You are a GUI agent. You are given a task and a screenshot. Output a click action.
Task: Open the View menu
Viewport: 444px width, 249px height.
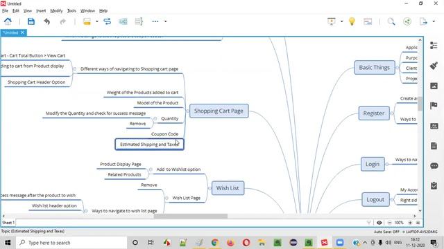click(x=28, y=11)
